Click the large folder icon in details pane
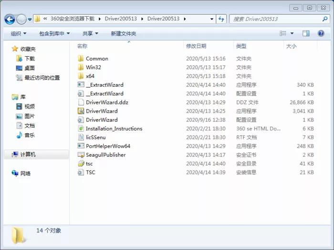This screenshot has height=250, width=334. pyautogui.click(x=19, y=235)
